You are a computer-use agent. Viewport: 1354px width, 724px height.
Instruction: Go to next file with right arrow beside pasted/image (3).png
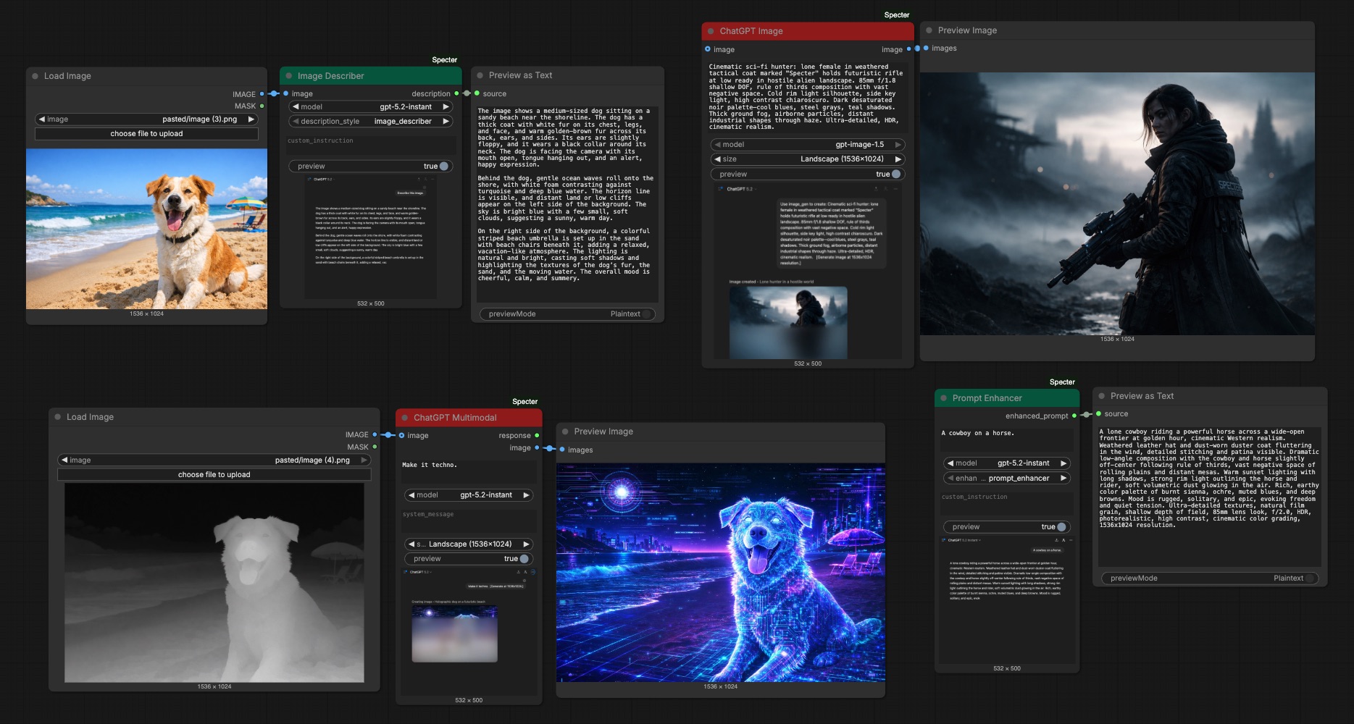click(x=251, y=119)
